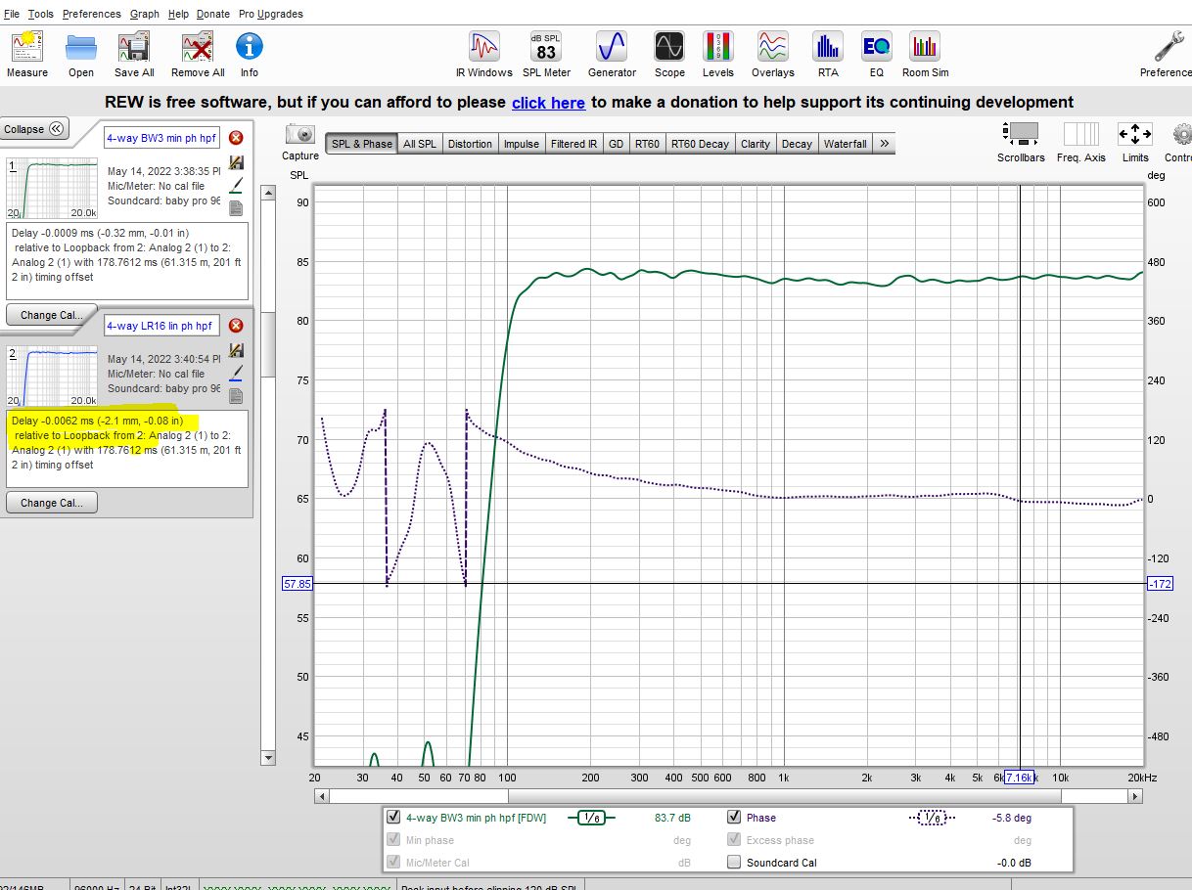Open the notes icon for measurement 2
The height and width of the screenshot is (890, 1192).
236,396
